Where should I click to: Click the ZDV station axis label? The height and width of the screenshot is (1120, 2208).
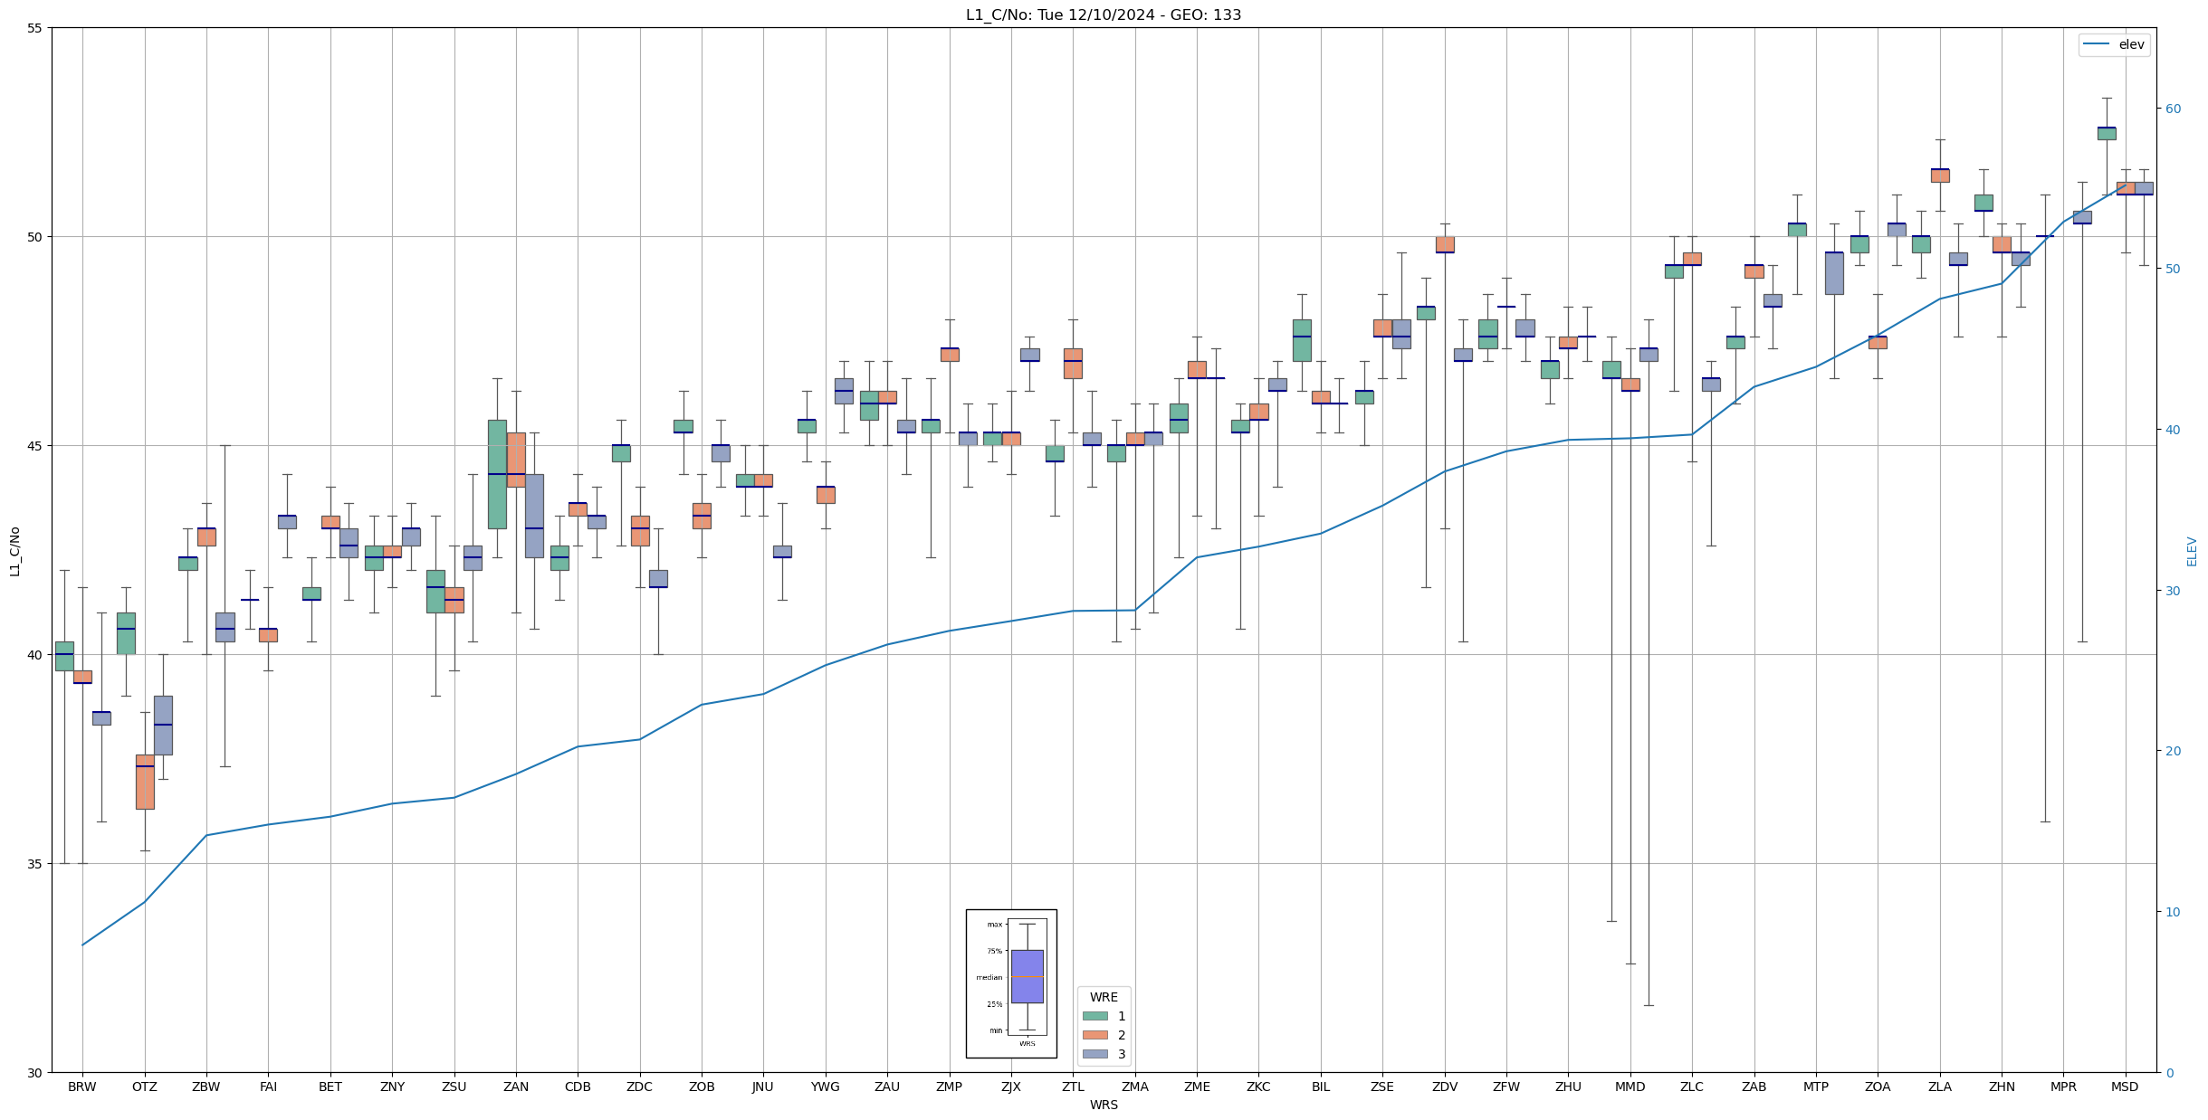(x=1445, y=1087)
